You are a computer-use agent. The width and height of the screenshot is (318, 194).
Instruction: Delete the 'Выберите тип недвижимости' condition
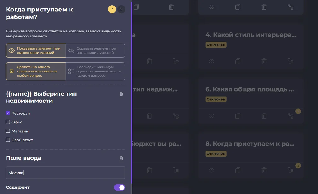coord(121,94)
